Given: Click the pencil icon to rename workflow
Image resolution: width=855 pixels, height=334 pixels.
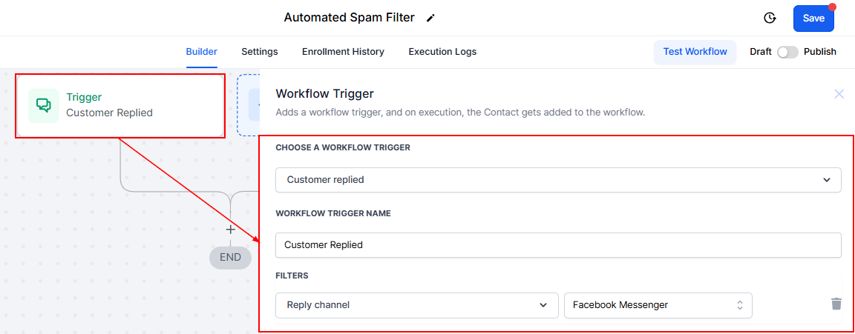Looking at the screenshot, I should (x=431, y=18).
